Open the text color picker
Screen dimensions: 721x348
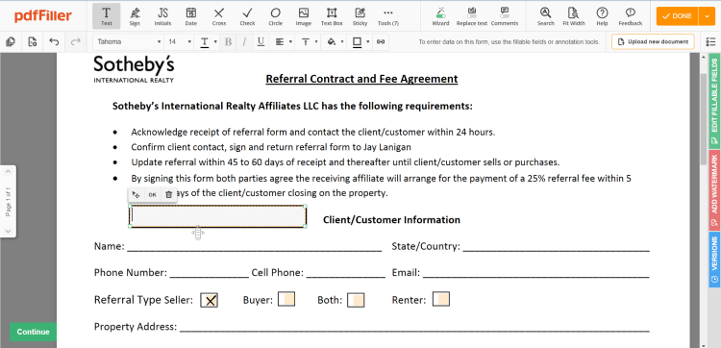point(209,42)
